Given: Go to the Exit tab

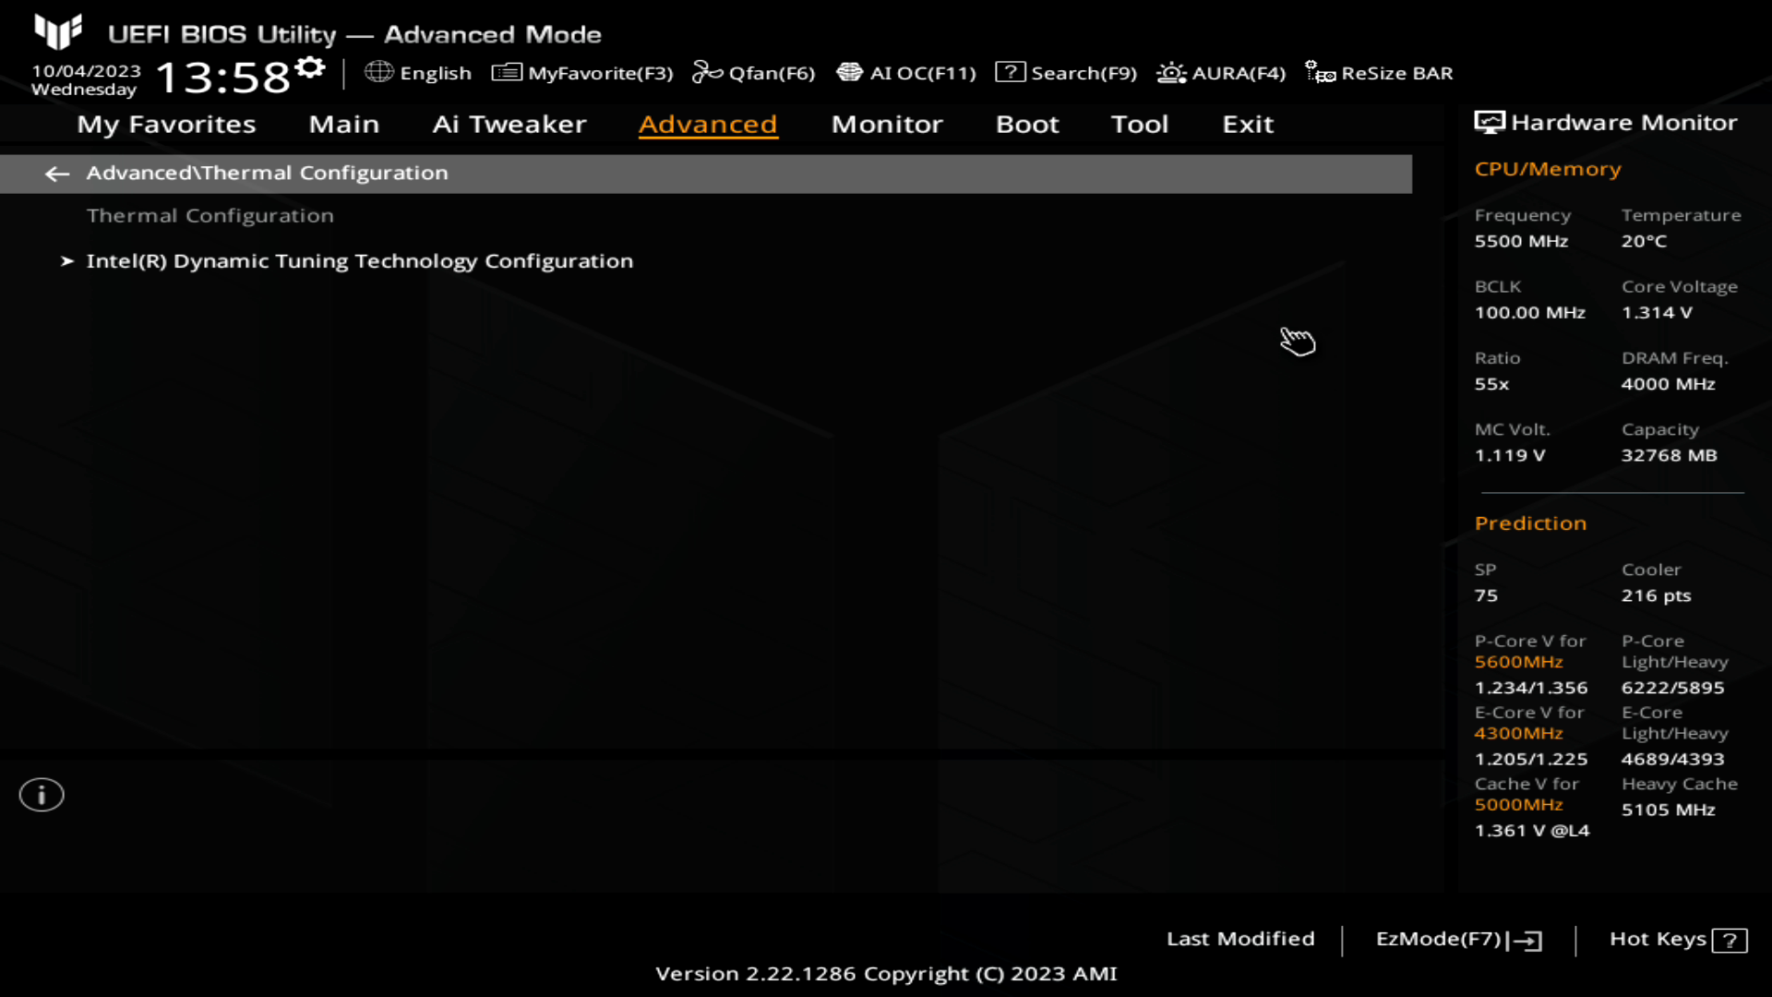Looking at the screenshot, I should click(x=1248, y=124).
